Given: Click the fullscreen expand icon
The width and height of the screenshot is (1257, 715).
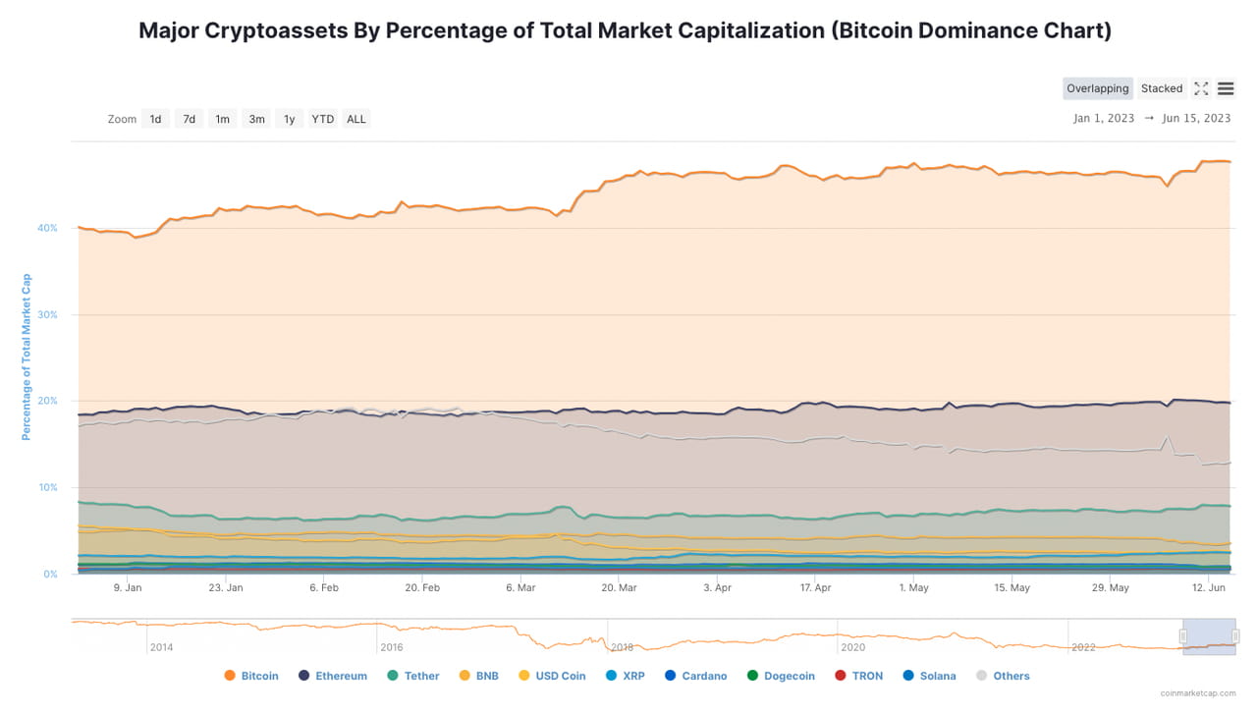Looking at the screenshot, I should 1201,88.
